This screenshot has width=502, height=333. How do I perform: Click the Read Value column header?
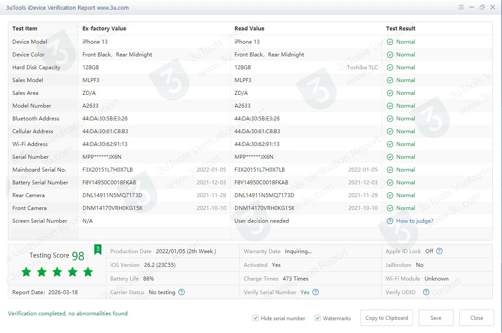coord(249,29)
